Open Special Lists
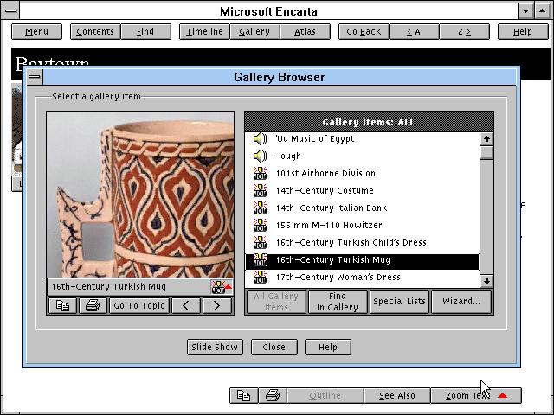The width and height of the screenshot is (554, 415). (399, 302)
